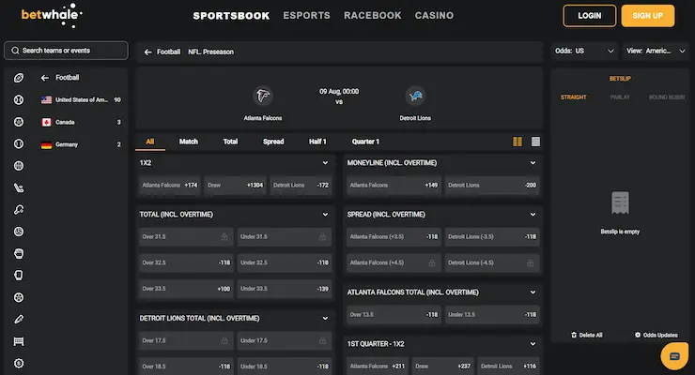Open the Casino section
The height and width of the screenshot is (375, 695).
(x=434, y=16)
